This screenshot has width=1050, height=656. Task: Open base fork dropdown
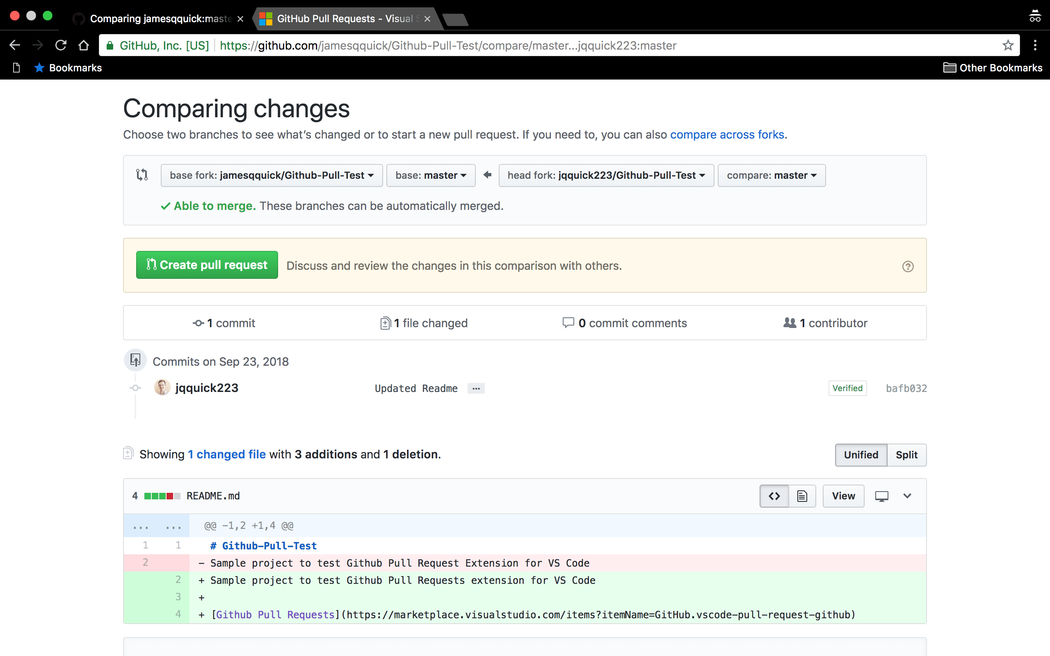coord(272,175)
